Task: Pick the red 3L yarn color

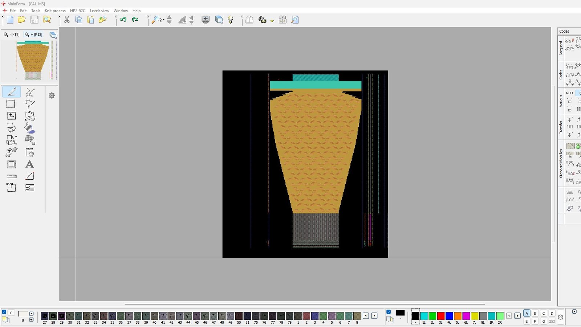Action: (440, 316)
